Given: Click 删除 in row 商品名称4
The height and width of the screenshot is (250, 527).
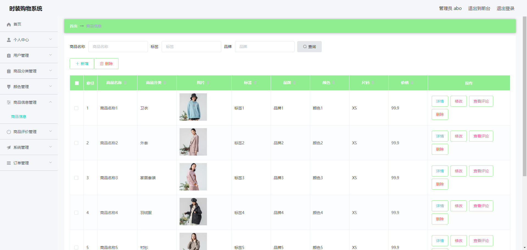Looking at the screenshot, I should (440, 219).
